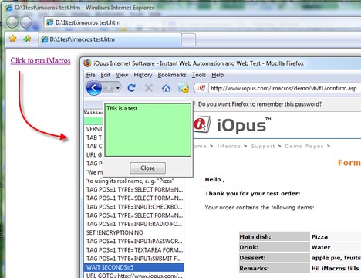Select the WAIT SECONDS=5 macro line
Viewport: 361px width, 278px height.
(133, 267)
